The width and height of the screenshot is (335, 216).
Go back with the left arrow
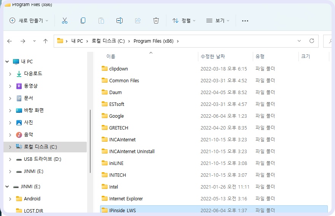[x=10, y=41]
